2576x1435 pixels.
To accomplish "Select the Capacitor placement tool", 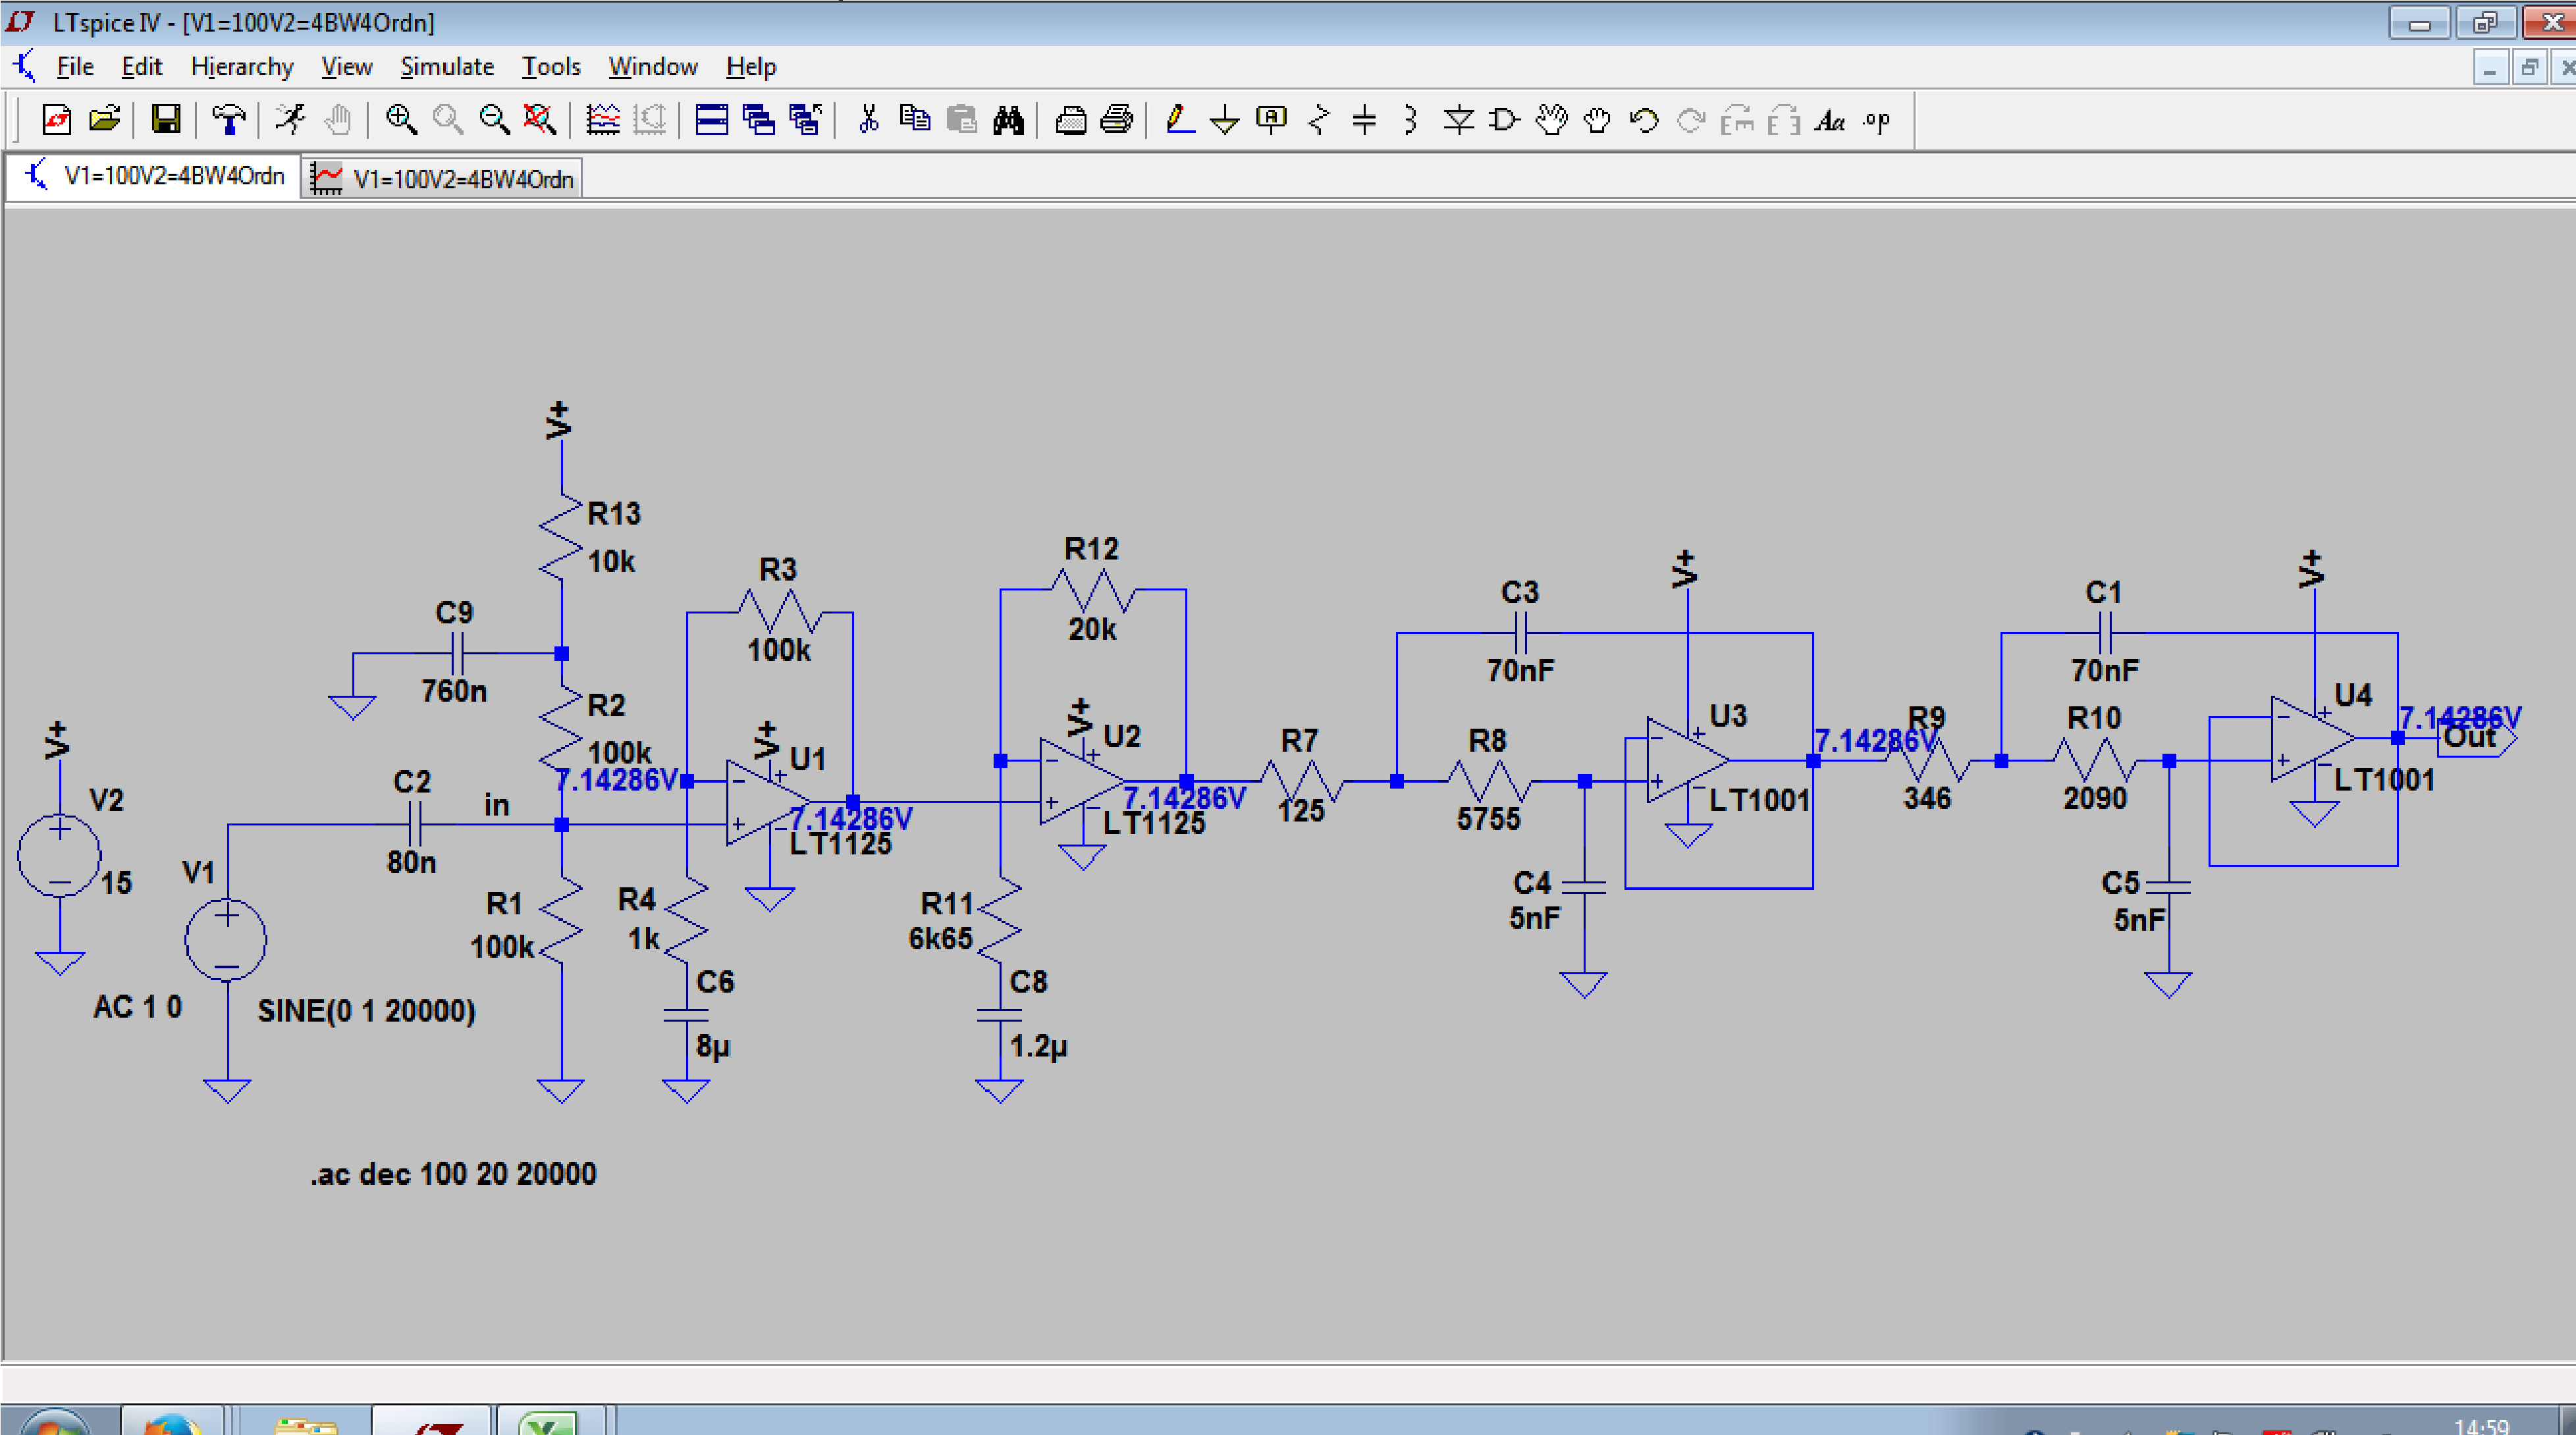I will pyautogui.click(x=1364, y=120).
